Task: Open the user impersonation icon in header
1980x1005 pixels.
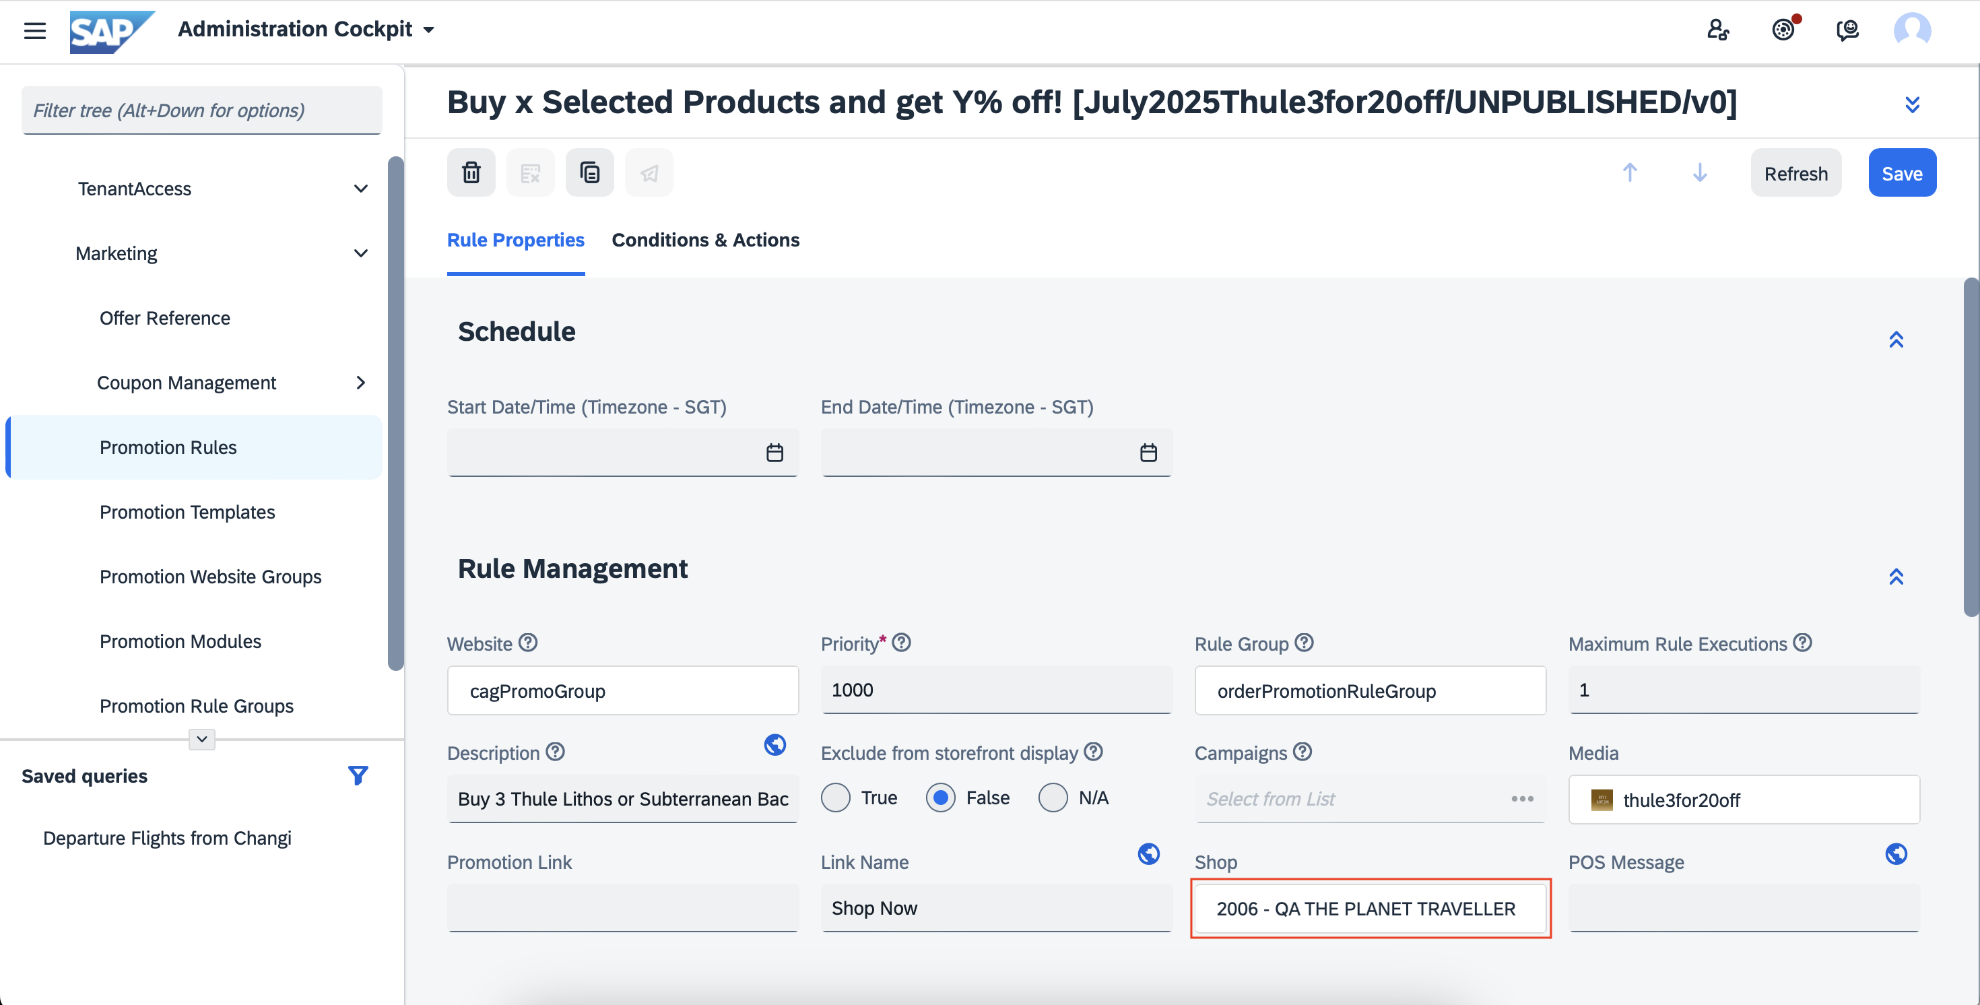Action: click(x=1718, y=30)
